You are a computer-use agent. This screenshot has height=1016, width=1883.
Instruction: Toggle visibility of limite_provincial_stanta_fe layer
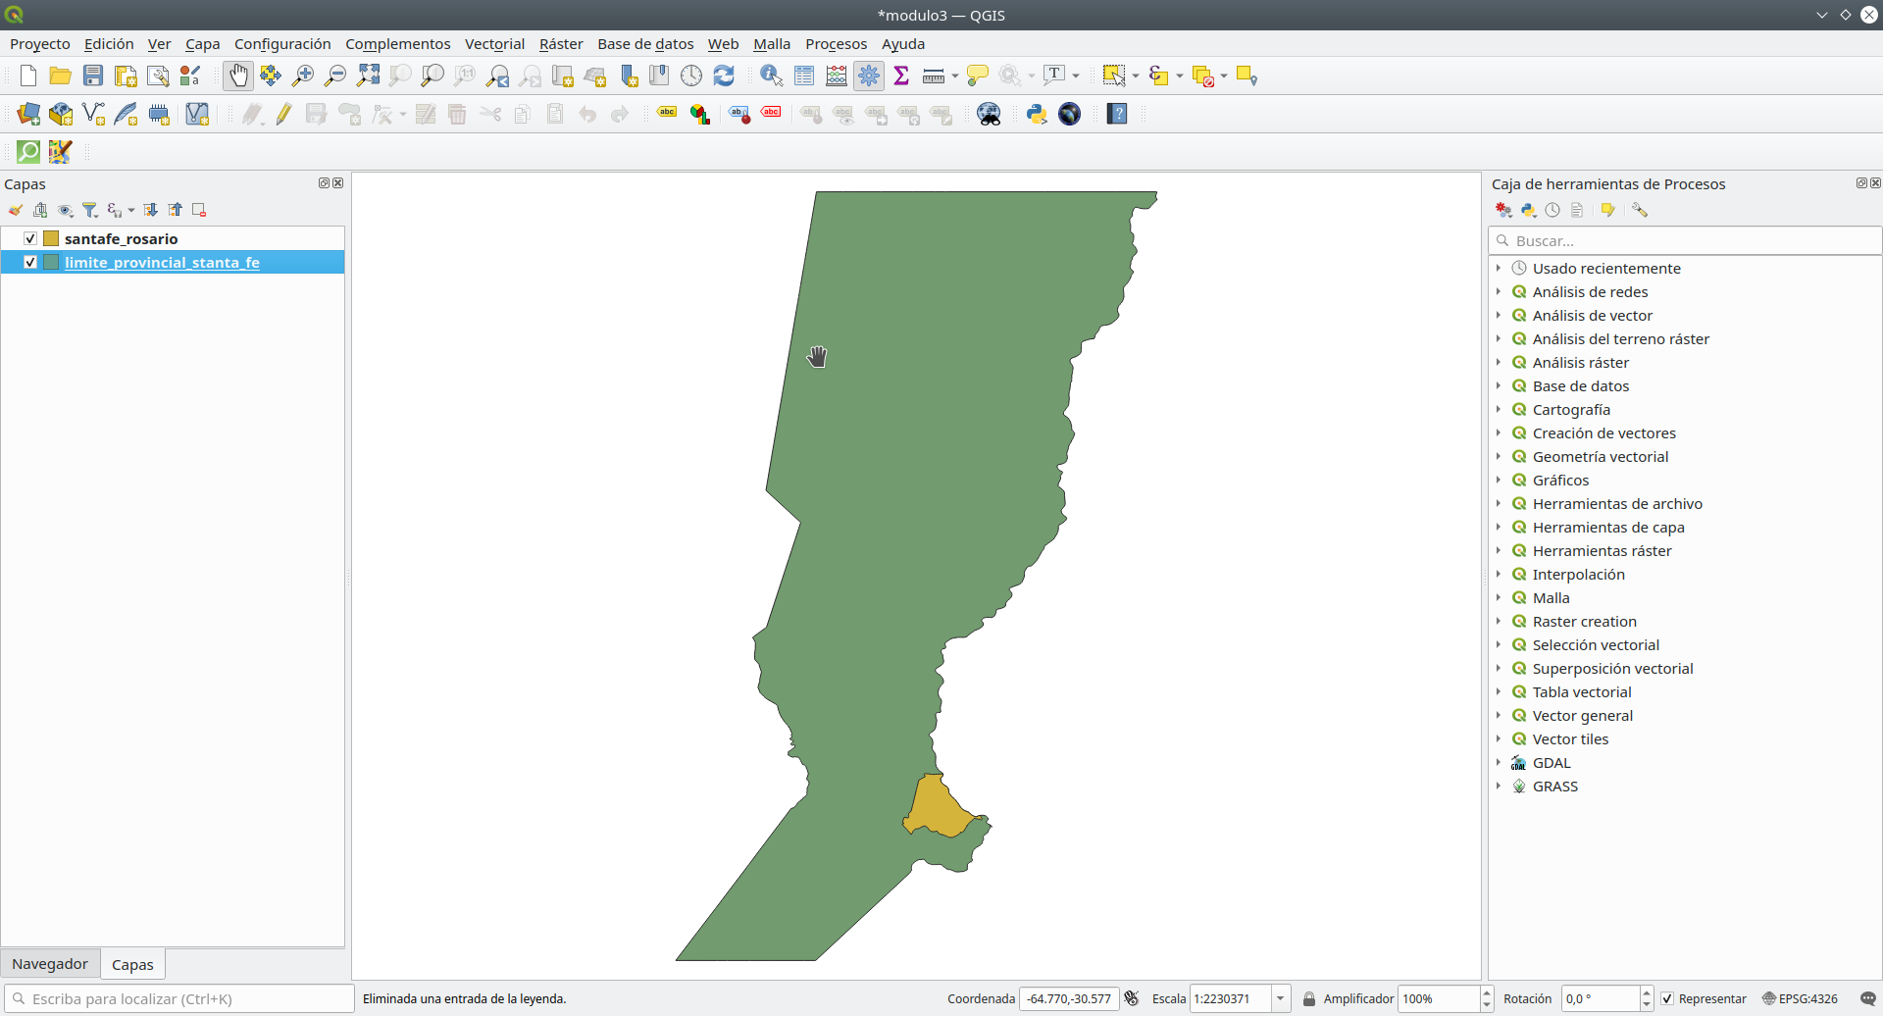30,262
